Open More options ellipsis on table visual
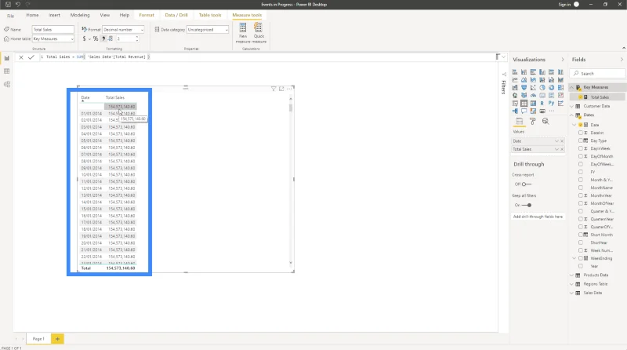This screenshot has width=627, height=350. point(289,89)
